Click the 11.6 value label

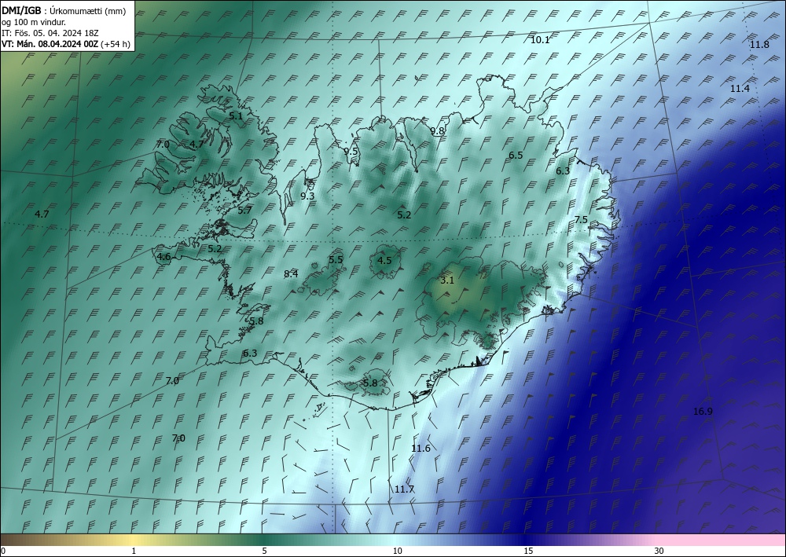421,449
